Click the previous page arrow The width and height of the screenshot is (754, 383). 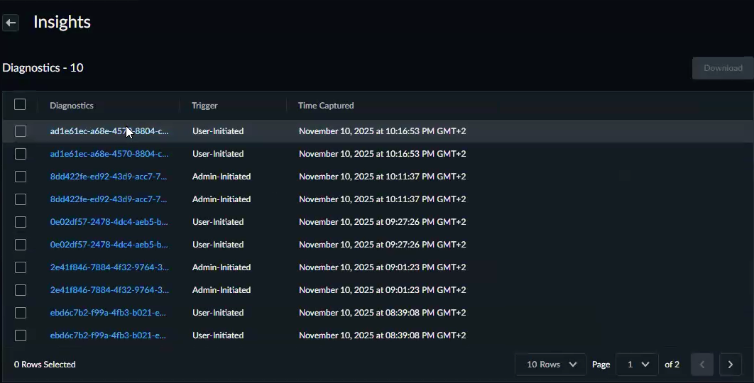click(702, 365)
